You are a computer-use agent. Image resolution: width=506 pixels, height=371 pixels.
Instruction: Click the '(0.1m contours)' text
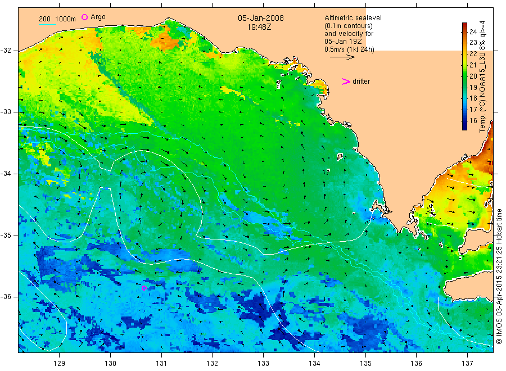(x=348, y=26)
